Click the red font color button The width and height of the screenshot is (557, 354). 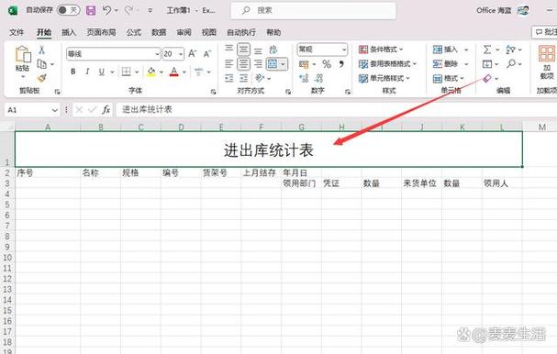point(174,72)
